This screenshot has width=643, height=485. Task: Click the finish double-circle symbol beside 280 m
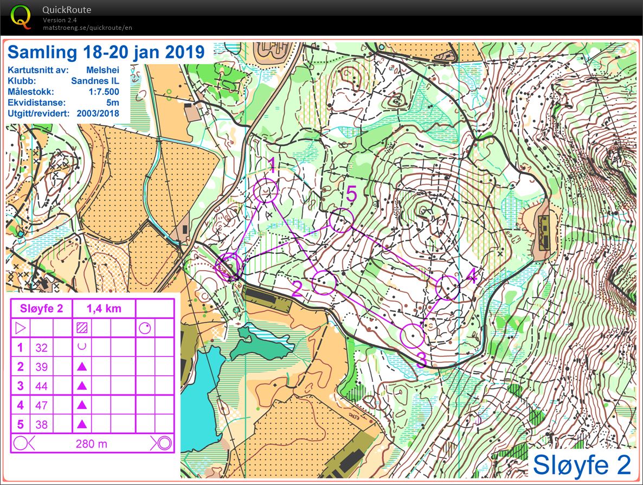pyautogui.click(x=164, y=443)
